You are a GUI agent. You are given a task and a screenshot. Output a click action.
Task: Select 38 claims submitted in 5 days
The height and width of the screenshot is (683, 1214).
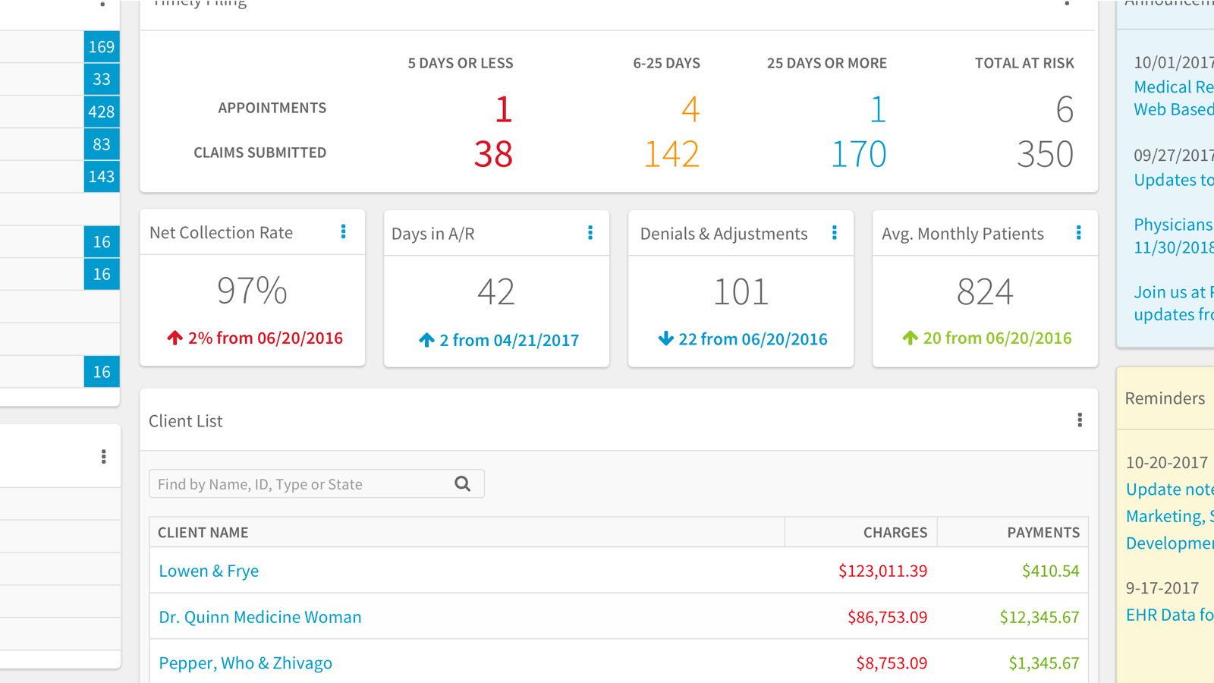[493, 154]
